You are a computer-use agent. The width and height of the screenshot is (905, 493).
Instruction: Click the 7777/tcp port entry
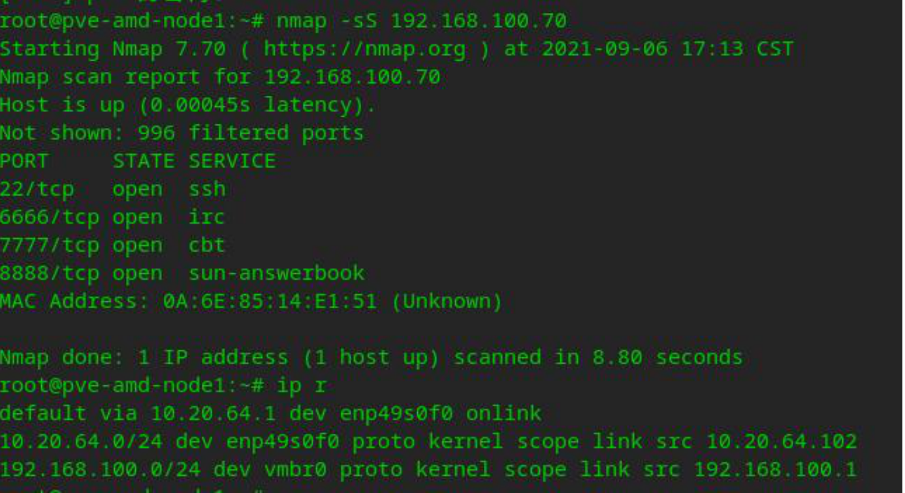(49, 245)
